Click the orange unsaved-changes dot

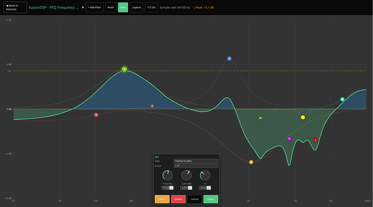click(83, 8)
